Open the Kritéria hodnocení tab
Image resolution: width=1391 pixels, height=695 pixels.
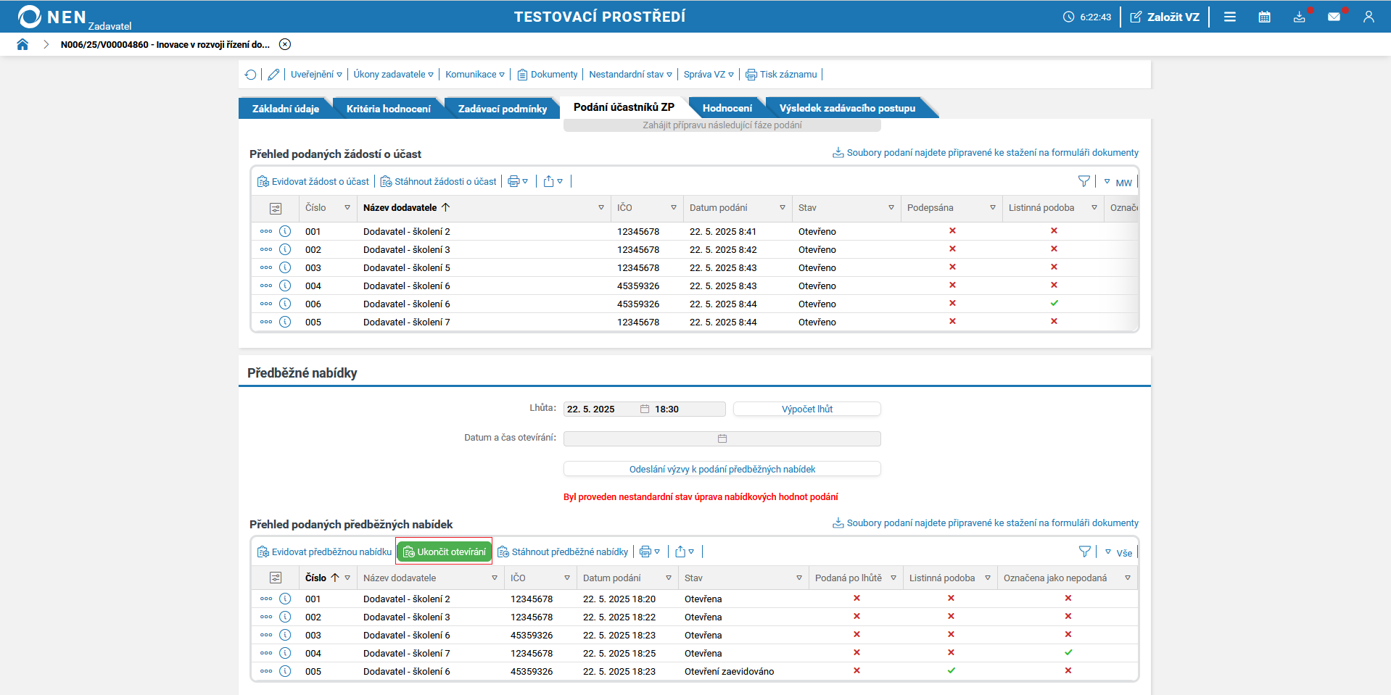(x=388, y=109)
